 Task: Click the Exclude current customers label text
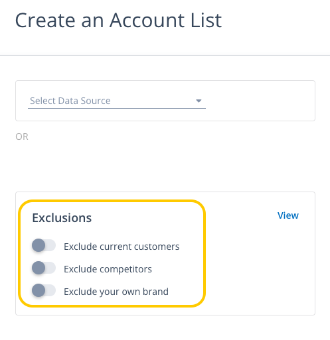122,247
